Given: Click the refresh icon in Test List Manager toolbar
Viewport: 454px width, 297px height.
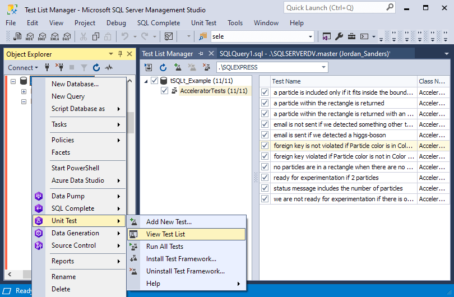Looking at the screenshot, I should click(163, 67).
